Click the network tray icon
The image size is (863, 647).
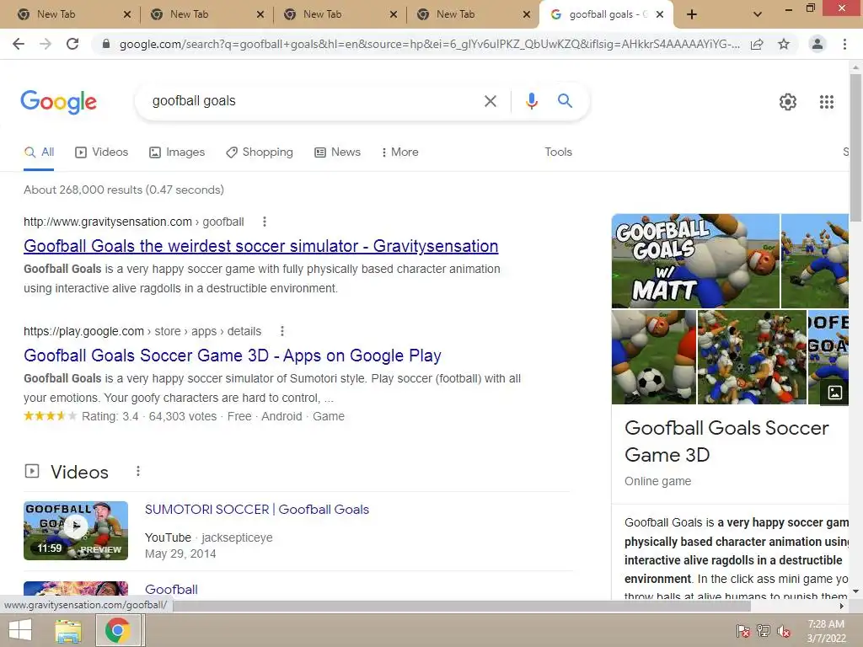764,631
